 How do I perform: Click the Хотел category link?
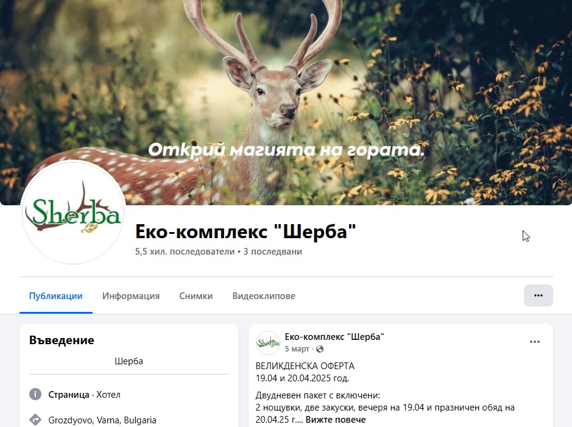108,394
